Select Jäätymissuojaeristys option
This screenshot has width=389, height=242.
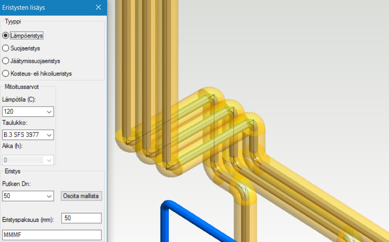(x=5, y=61)
